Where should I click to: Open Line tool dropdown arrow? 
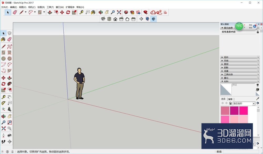26,12
